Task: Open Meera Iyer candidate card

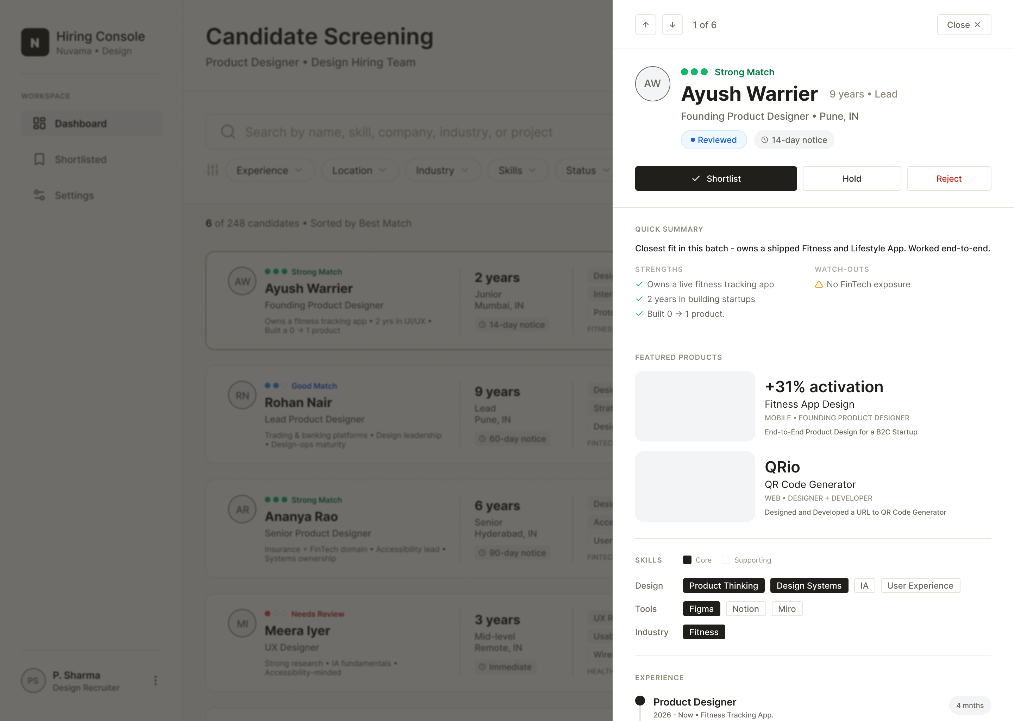Action: pyautogui.click(x=409, y=643)
